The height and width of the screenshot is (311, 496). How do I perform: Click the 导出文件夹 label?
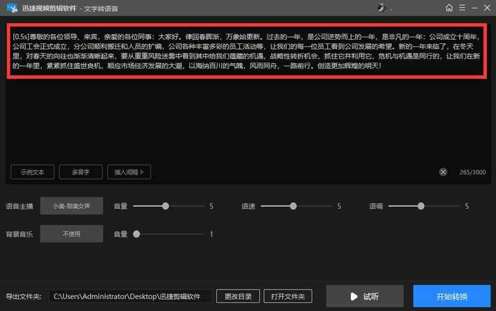[x=24, y=297]
